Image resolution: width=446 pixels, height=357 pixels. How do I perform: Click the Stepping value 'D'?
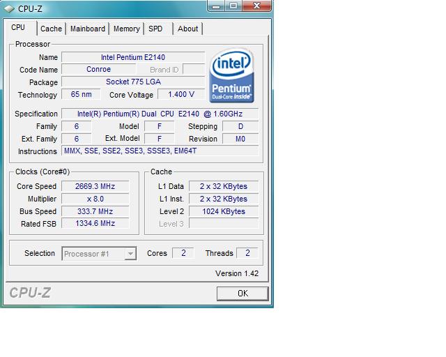(240, 126)
